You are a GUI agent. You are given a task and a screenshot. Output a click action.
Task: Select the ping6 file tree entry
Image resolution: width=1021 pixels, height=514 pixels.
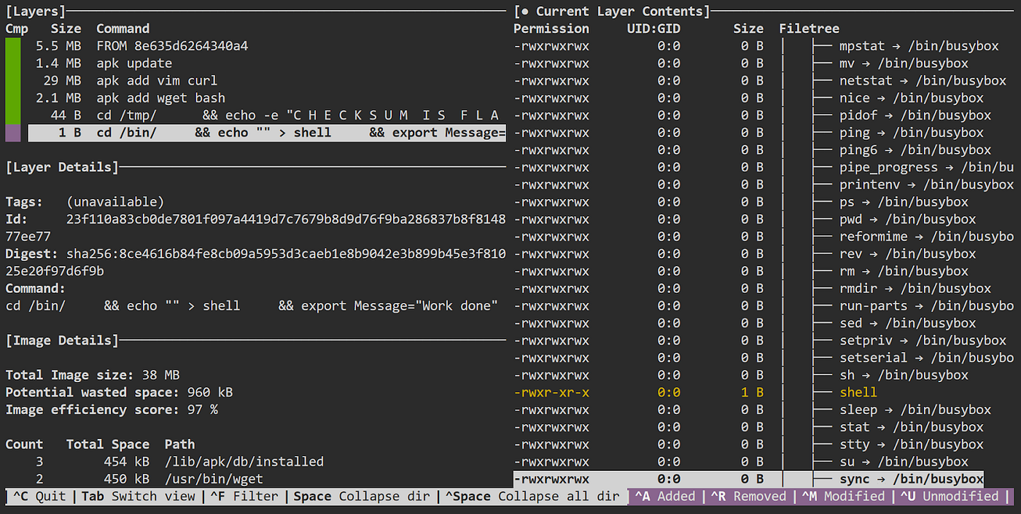(x=915, y=150)
